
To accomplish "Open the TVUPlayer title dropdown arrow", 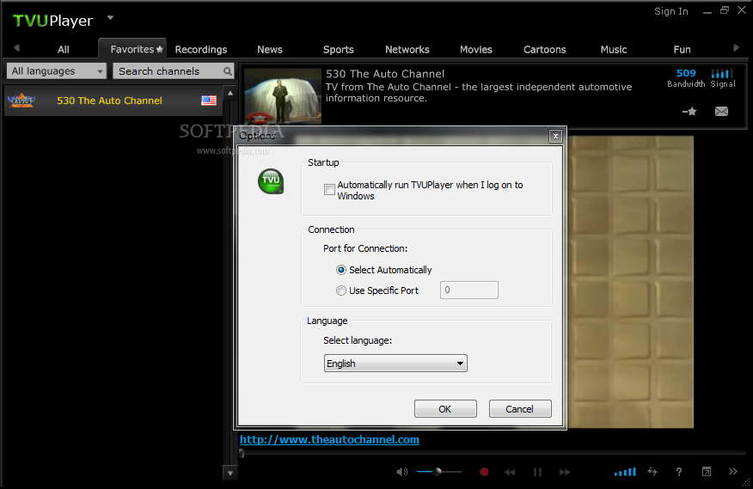I will [110, 18].
